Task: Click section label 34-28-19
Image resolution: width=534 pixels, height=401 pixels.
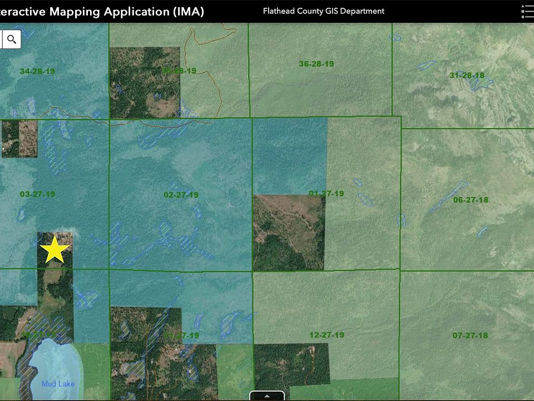Action: click(37, 71)
